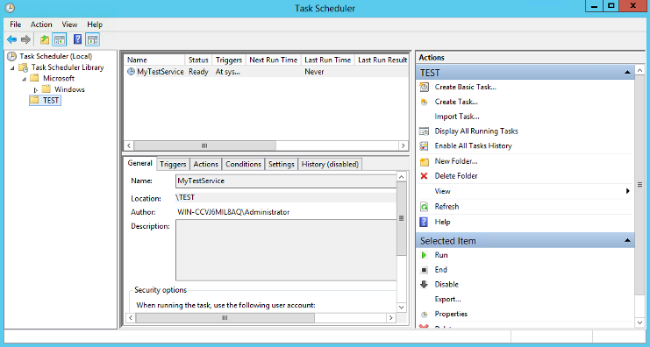
Task: Click the Task Scheduler title bar icon
Action: pyautogui.click(x=10, y=8)
